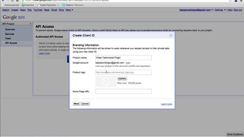The height and width of the screenshot is (137, 244).
Task: Click the Update logo button
Action: pos(122,78)
